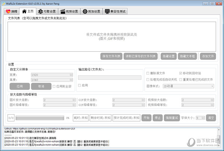Screen dimensions: 224x151
Task: Click the heart icon on donate tab
Action: pyautogui.click(x=8, y=12)
